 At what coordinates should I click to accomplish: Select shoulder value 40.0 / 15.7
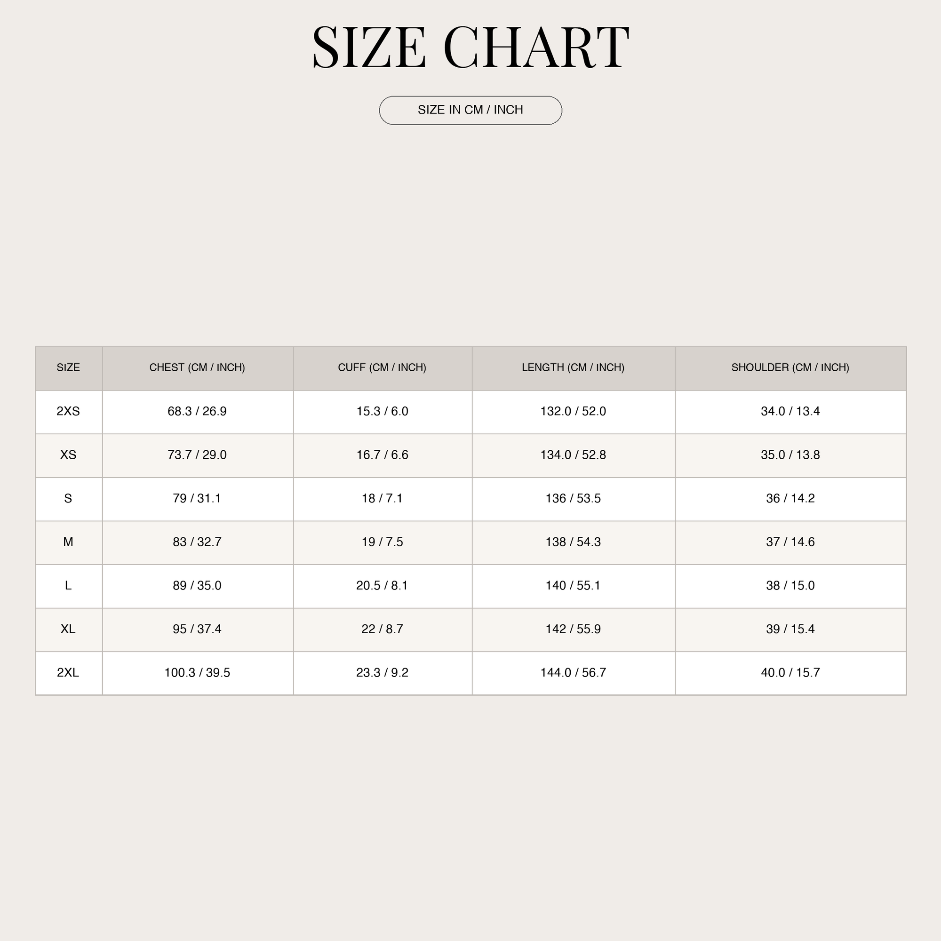pos(790,673)
